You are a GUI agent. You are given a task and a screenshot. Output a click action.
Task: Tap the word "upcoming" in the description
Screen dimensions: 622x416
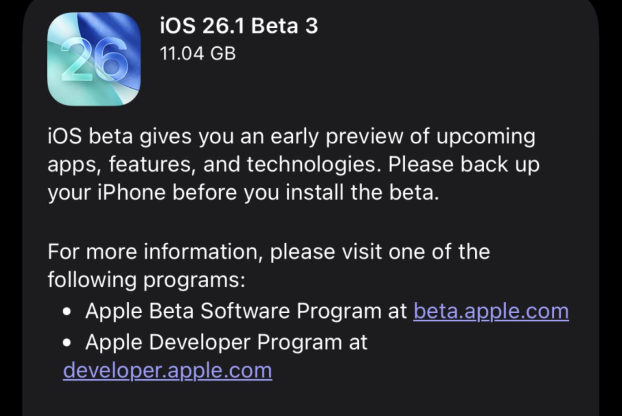click(486, 137)
